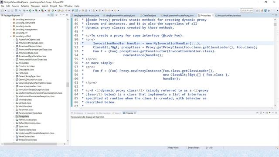
Task: Maximize the editor area
Action: click(276, 15)
